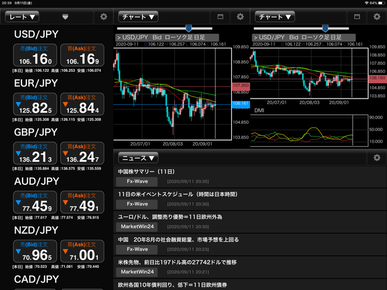Screen dimensions: 387x290
Task: Open the left チャート dropdown
Action: [138, 17]
